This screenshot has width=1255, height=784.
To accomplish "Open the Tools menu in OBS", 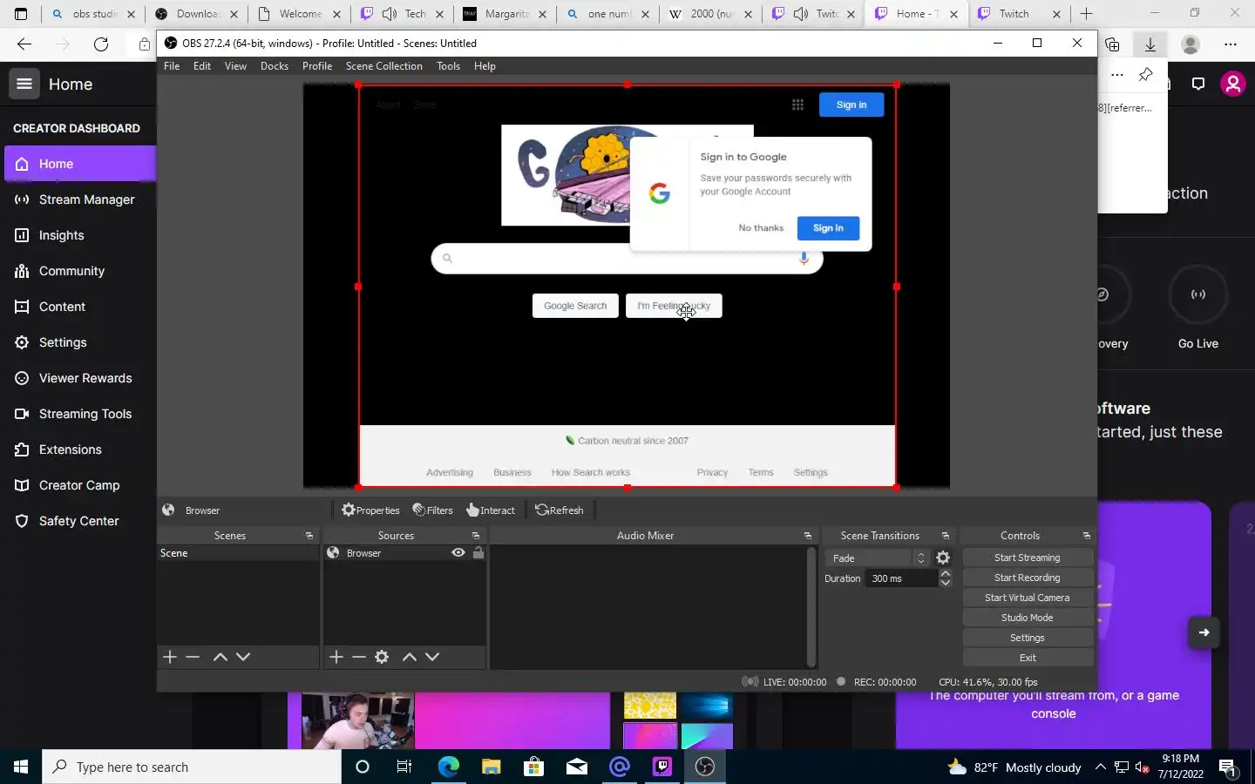I will click(x=449, y=66).
